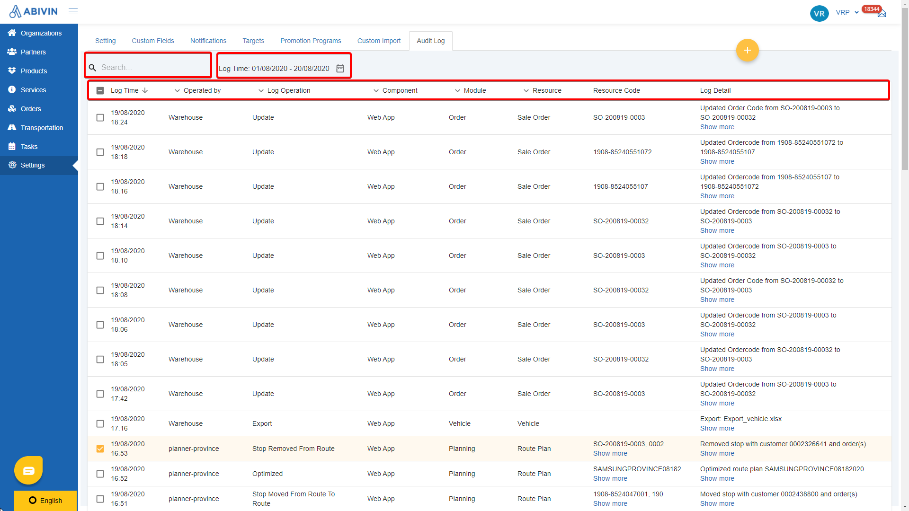Click Stop Removed From Route operation cell

(293, 449)
